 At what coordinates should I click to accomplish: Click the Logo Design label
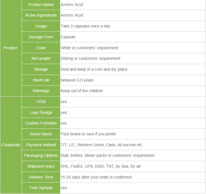point(41,112)
